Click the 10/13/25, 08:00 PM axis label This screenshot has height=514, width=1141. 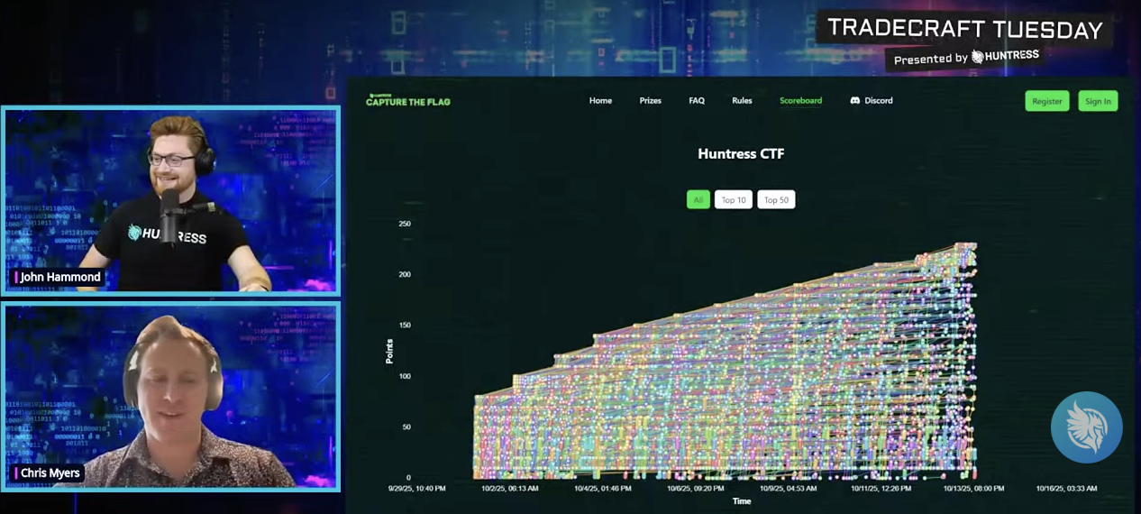pyautogui.click(x=973, y=488)
